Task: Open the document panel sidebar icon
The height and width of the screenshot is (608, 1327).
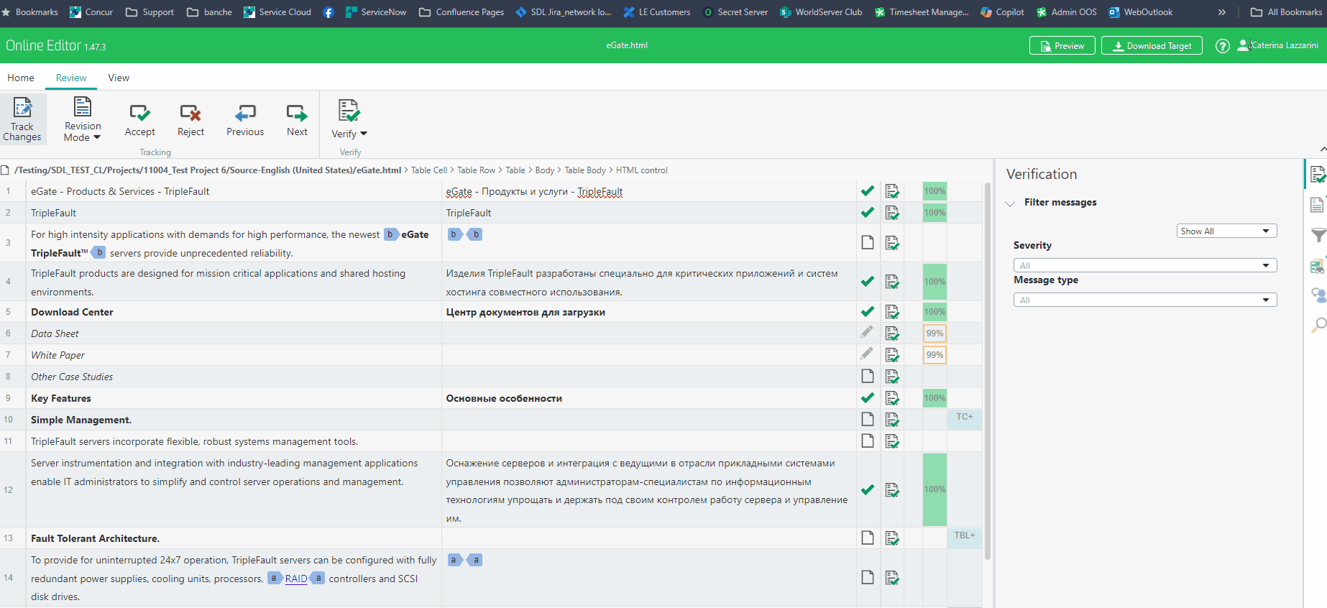Action: click(1317, 205)
